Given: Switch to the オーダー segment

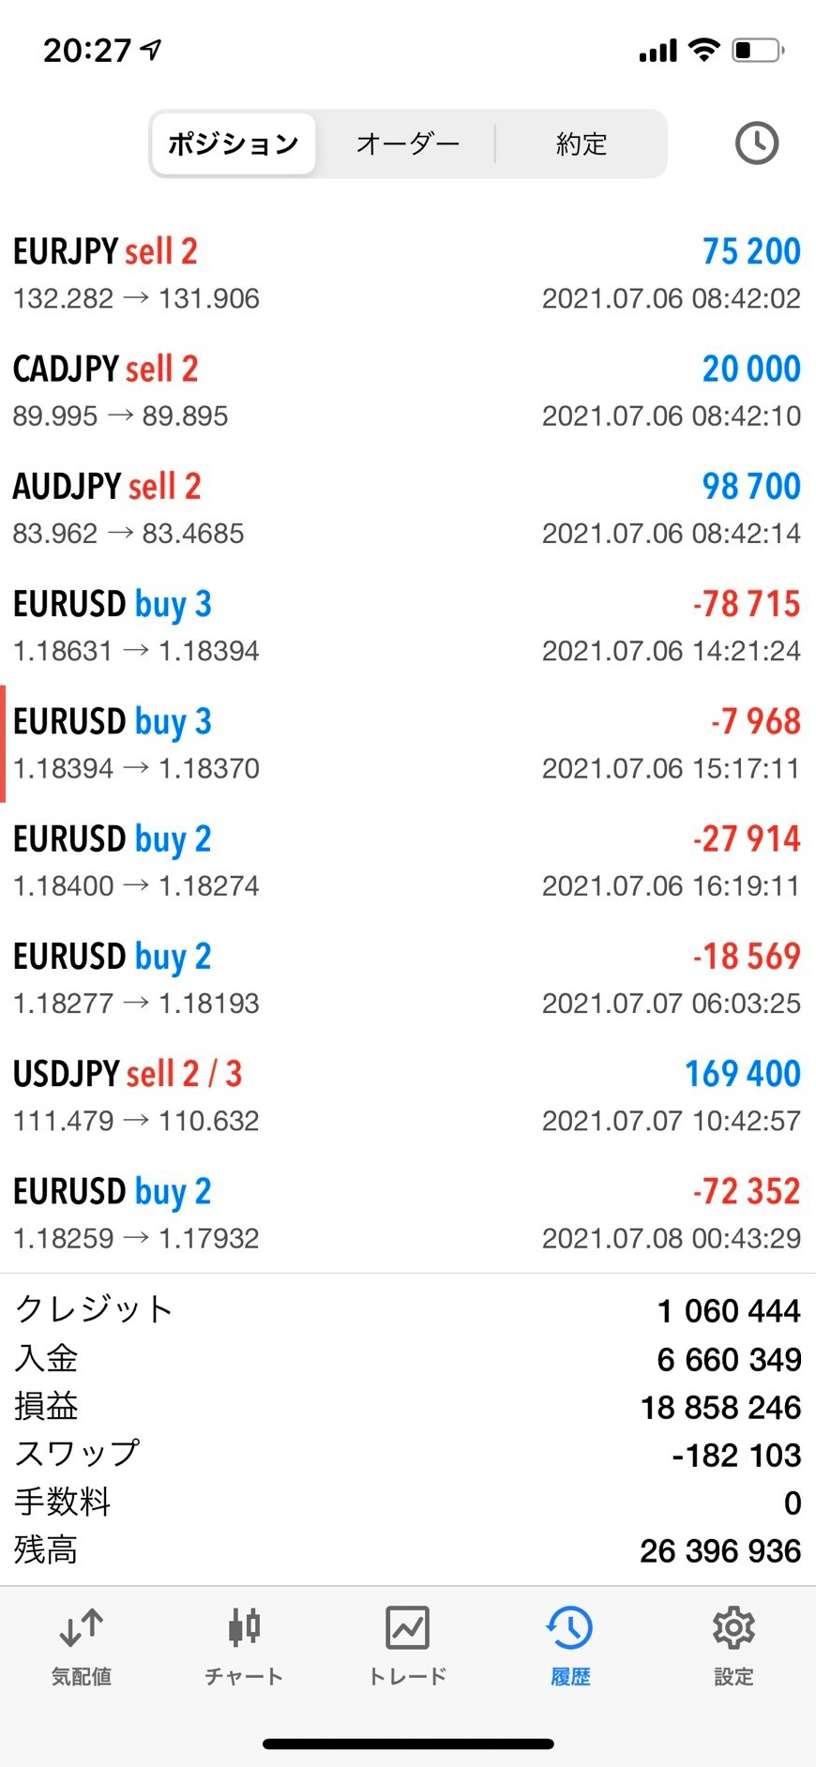Looking at the screenshot, I should [407, 143].
